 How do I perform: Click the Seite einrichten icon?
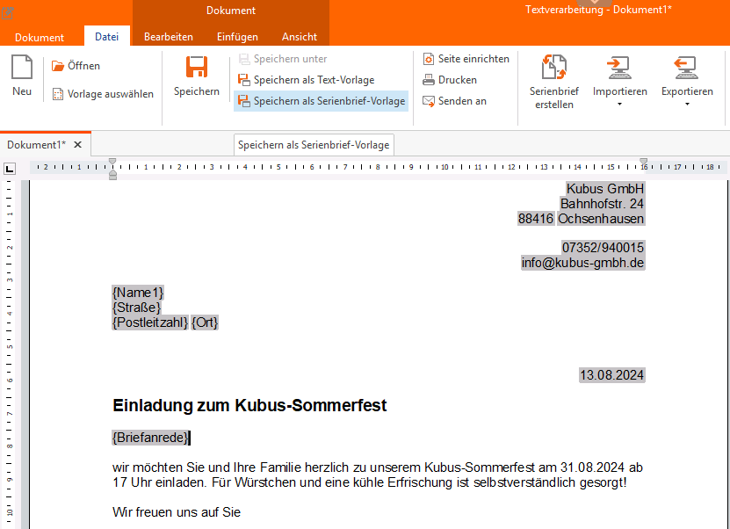[429, 59]
